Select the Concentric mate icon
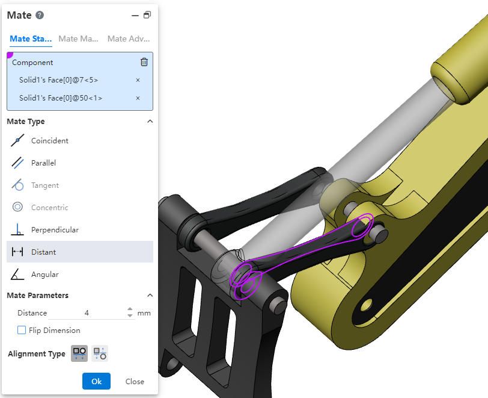The width and height of the screenshot is (488, 398). click(17, 207)
